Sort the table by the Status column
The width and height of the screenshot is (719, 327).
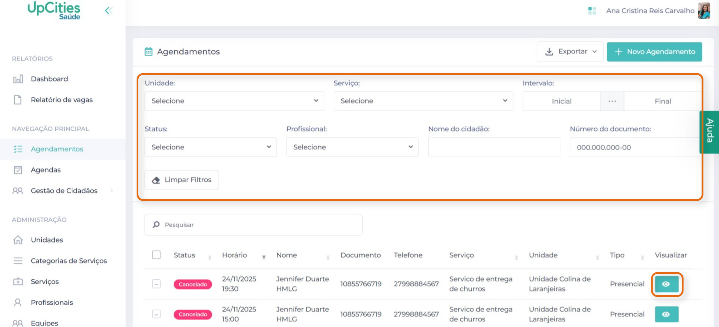210,257
